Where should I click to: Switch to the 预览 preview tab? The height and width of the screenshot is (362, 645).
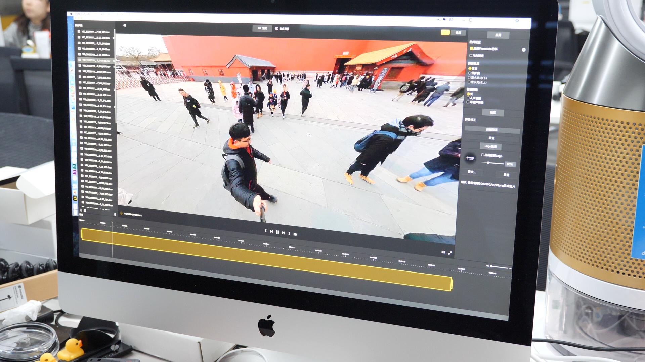(x=262, y=28)
